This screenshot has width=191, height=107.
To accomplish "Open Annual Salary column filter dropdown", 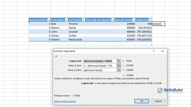I will click(x=134, y=20).
